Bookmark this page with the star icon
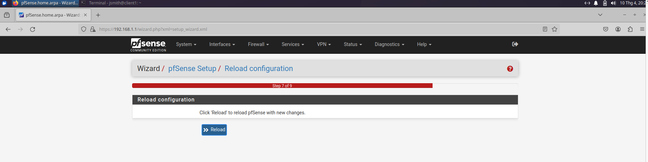 point(555,29)
